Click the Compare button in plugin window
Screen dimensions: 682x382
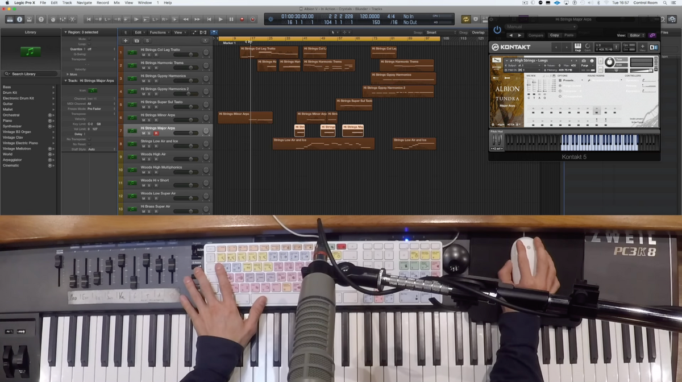coord(536,35)
